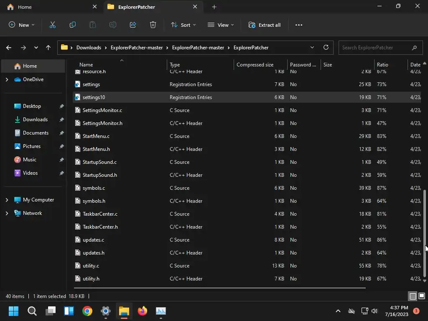Viewport: 428px width, 321px height.
Task: Close the ExplorerPatcher tab
Action: (195, 7)
